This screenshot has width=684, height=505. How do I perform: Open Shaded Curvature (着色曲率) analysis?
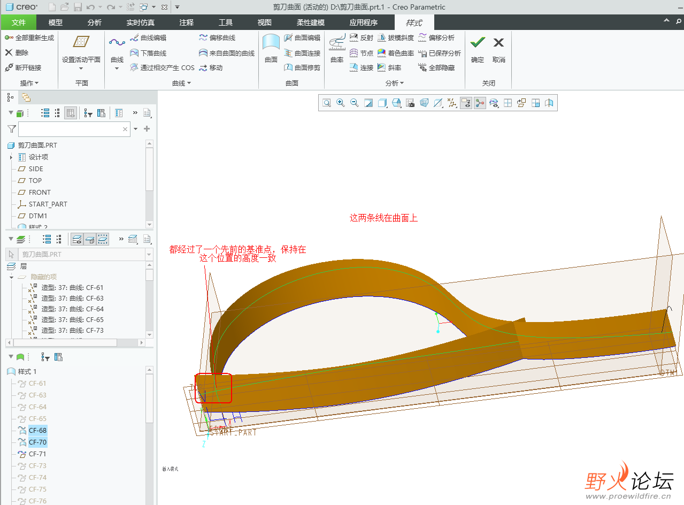pyautogui.click(x=396, y=53)
